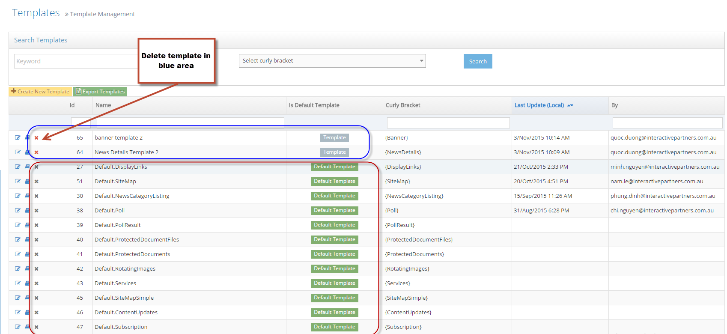Focus the Keyword search field
727x334 pixels.
pos(75,61)
